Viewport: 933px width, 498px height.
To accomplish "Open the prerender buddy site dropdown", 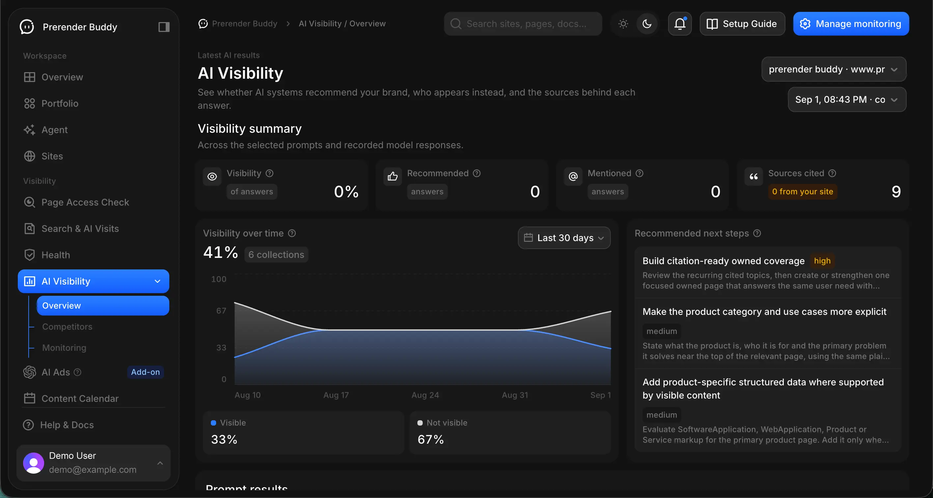I will click(834, 69).
